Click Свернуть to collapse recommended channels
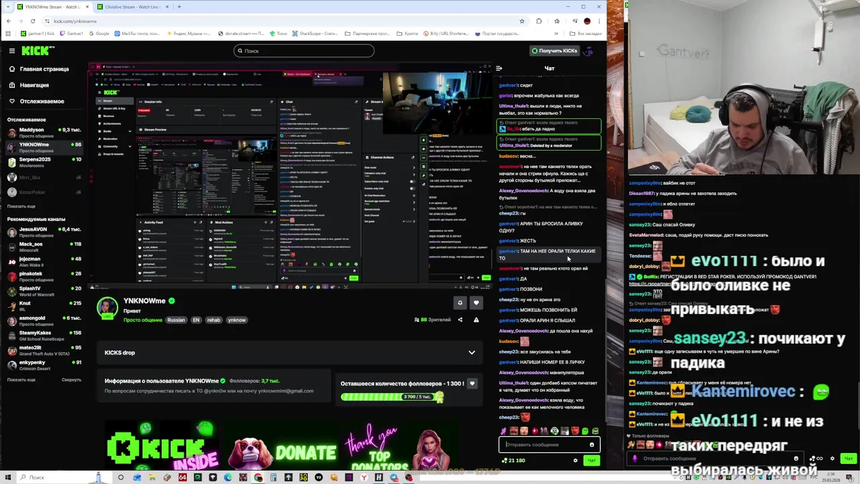Viewport: 860px width, 484px height. (71, 380)
